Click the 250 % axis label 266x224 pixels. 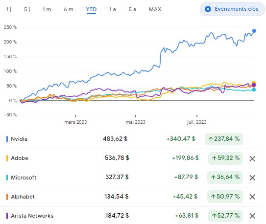tap(10, 27)
